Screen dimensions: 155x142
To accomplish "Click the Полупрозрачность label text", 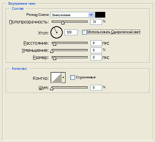I will 29,22.
